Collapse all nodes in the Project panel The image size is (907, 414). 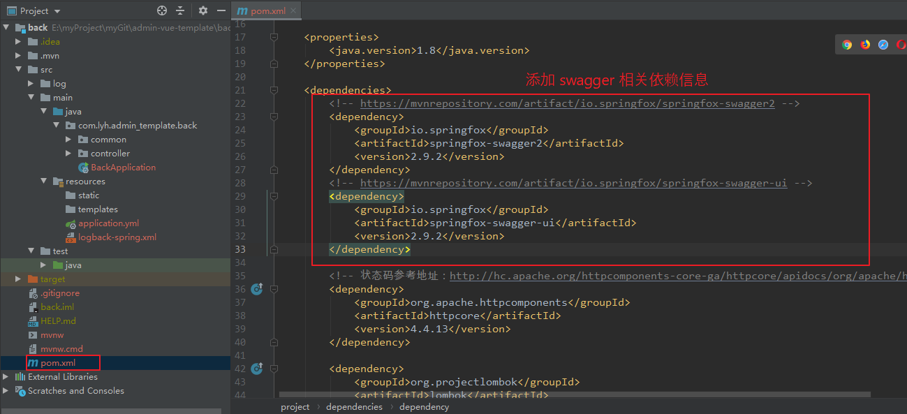tap(180, 10)
